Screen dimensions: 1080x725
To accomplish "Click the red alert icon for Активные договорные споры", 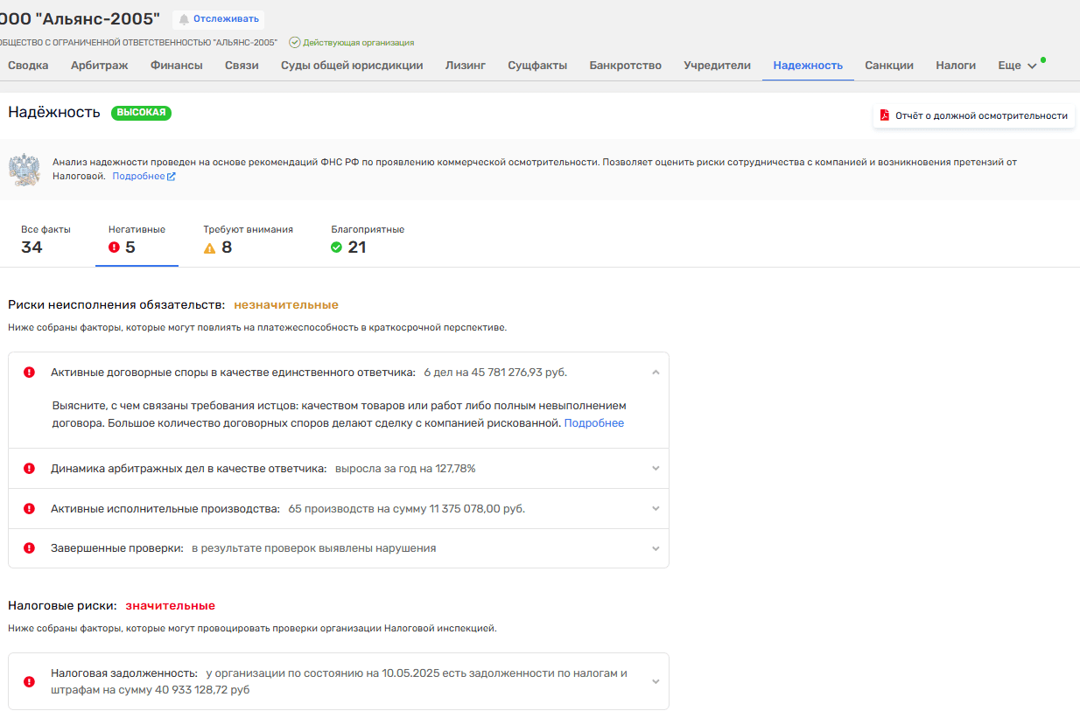I will (x=29, y=373).
